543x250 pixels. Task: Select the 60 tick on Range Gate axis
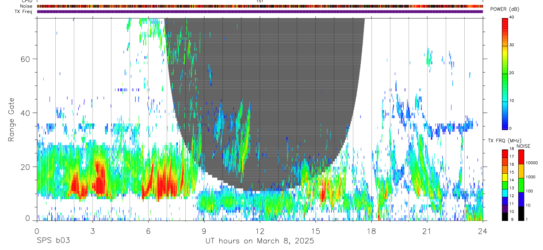26,59
